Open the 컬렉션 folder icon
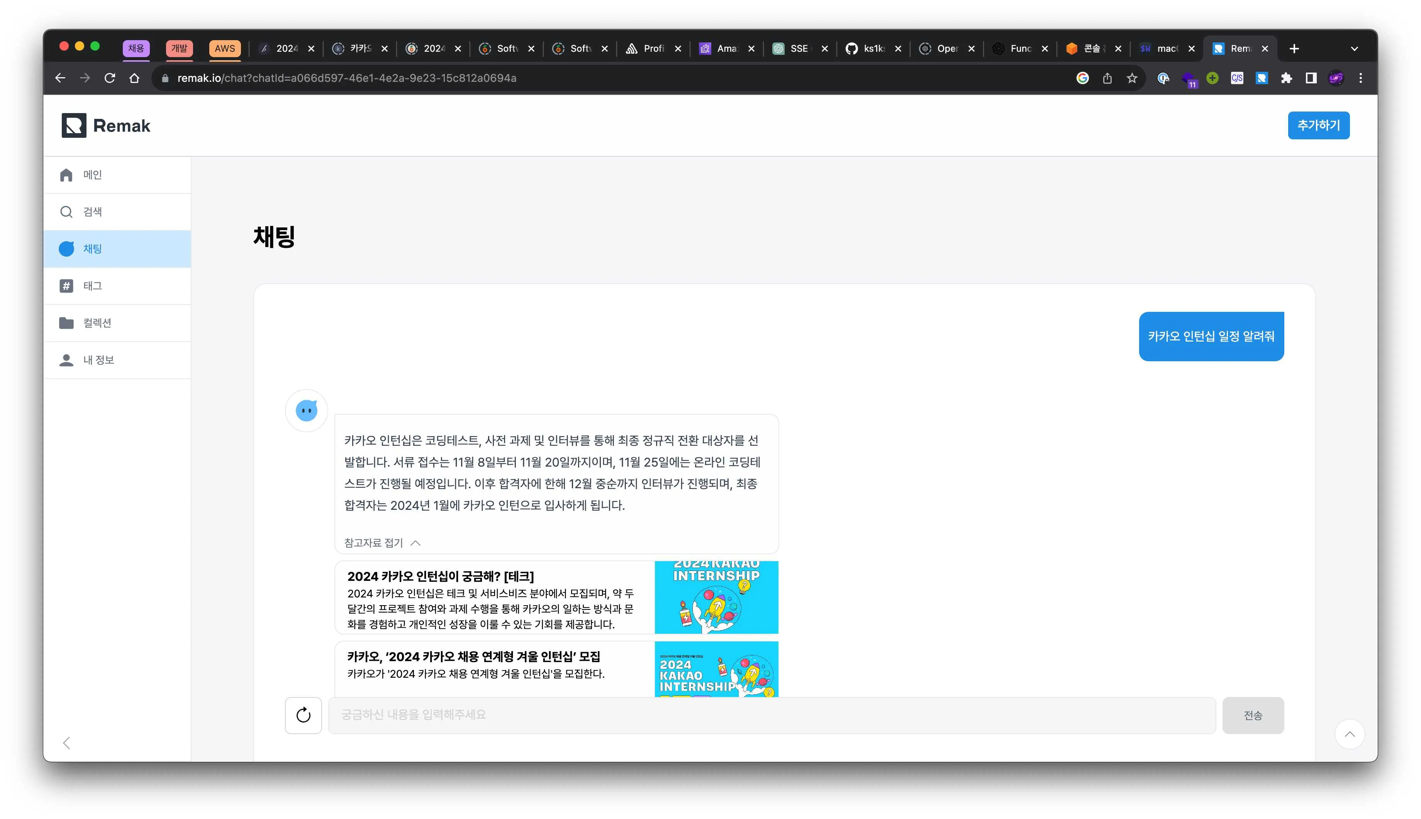This screenshot has height=819, width=1421. point(66,322)
